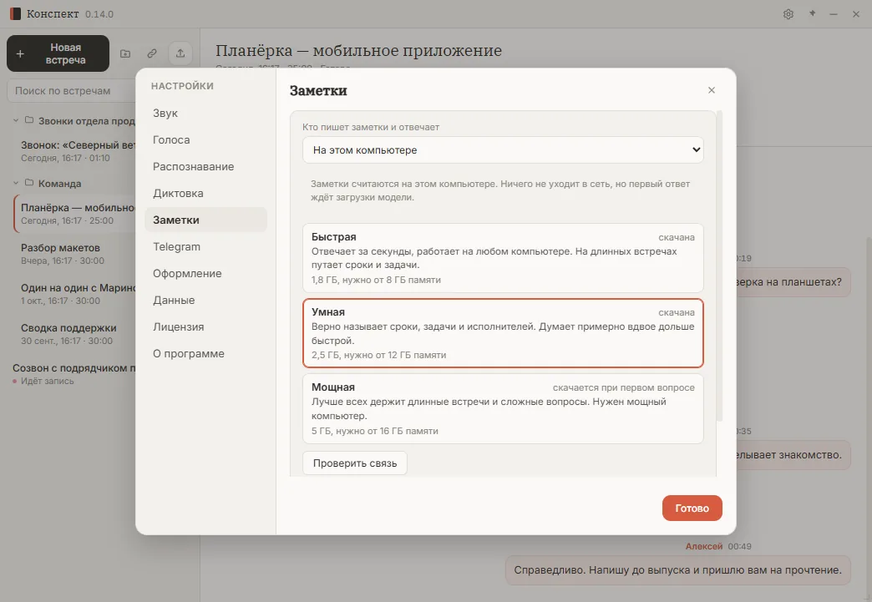Viewport: 872px width, 602px height.
Task: Start a new meeting with Новая встреча
Action: tap(58, 53)
